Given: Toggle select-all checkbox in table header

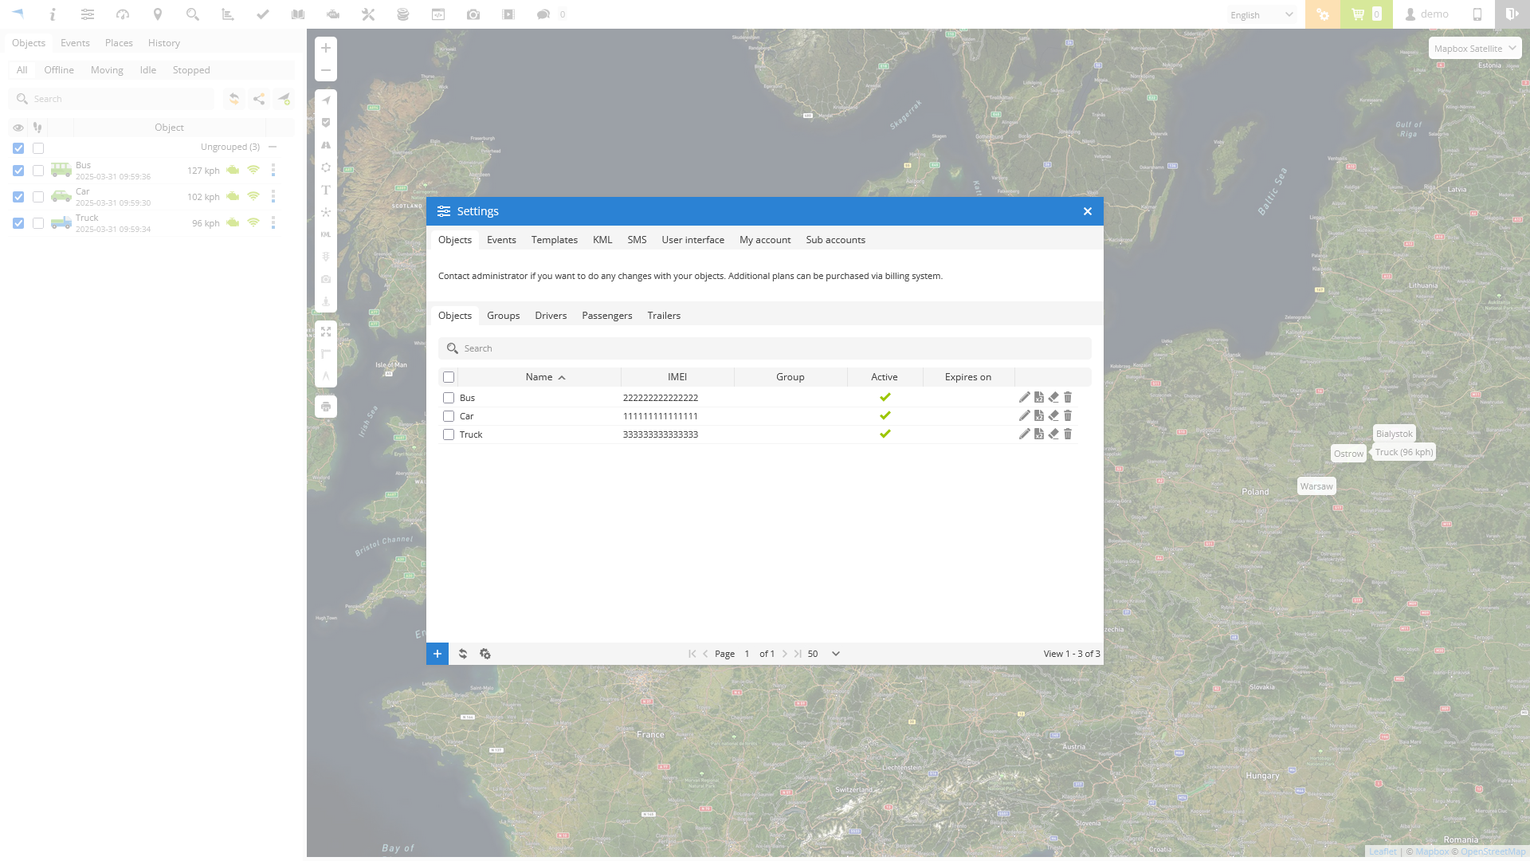Looking at the screenshot, I should (449, 377).
